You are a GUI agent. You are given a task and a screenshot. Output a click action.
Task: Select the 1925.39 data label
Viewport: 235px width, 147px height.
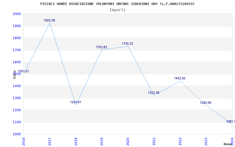pos(49,20)
